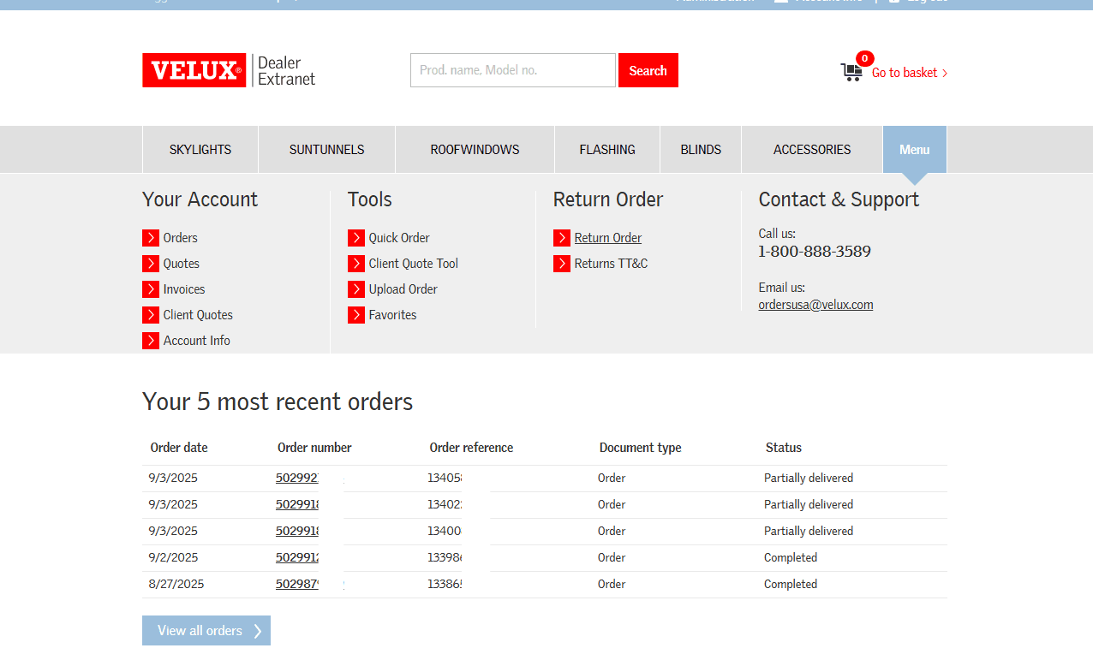Open the FLASHING category
This screenshot has width=1093, height=666.
(607, 150)
